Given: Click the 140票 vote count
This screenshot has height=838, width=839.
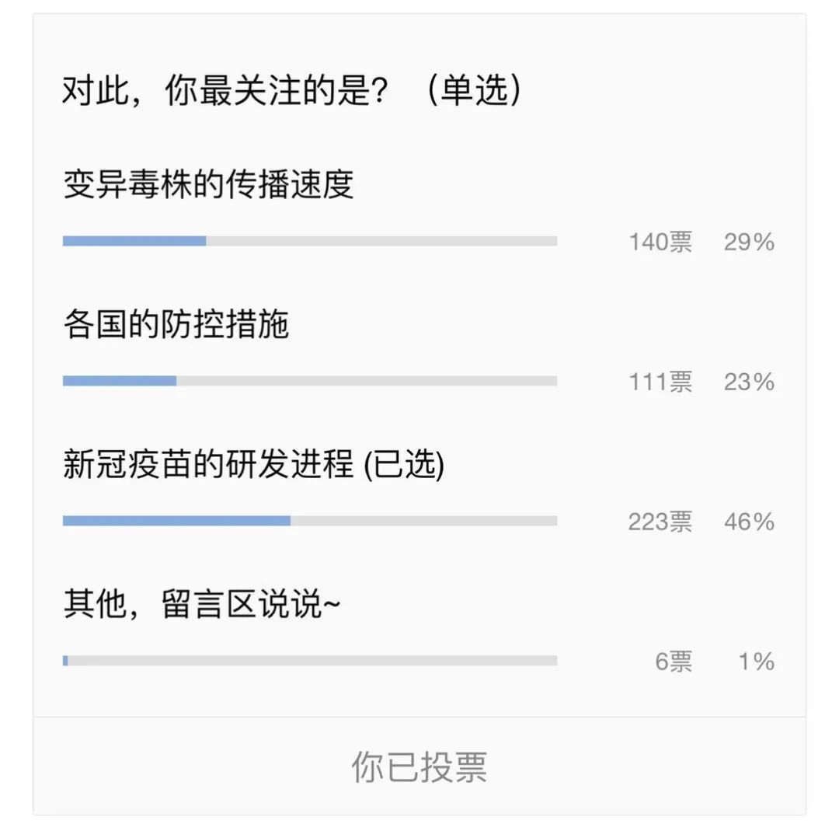Looking at the screenshot, I should [x=660, y=242].
